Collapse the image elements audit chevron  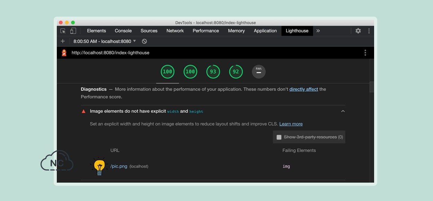(343, 111)
